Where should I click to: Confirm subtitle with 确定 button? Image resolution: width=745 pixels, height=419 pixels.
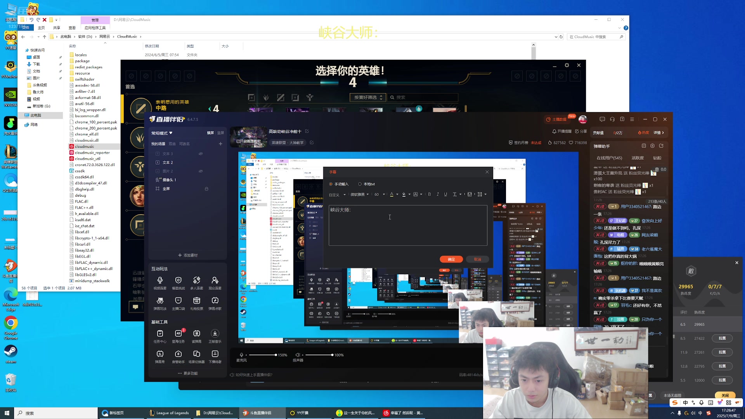pyautogui.click(x=451, y=259)
